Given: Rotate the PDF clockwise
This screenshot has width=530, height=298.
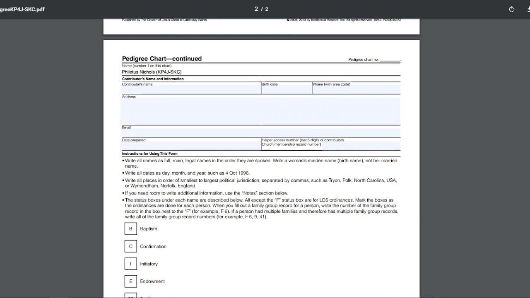Looking at the screenshot, I should tap(511, 9).
